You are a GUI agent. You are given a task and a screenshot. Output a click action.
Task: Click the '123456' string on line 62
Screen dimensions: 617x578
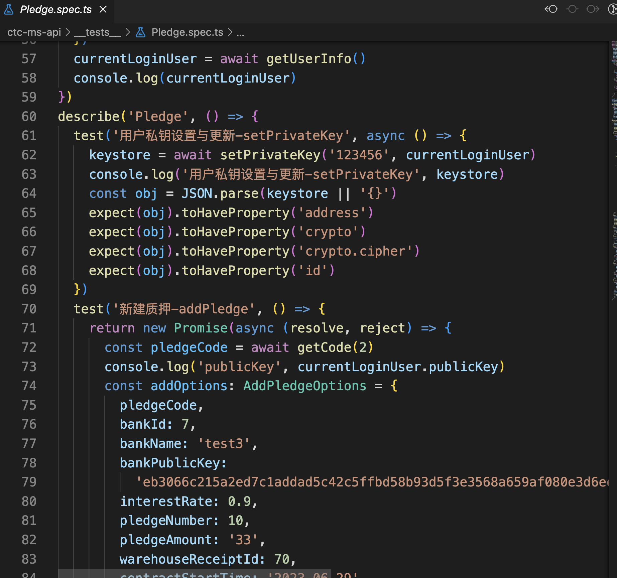pos(359,155)
